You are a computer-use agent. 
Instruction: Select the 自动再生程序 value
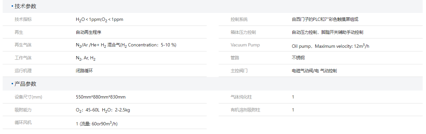click(88, 33)
